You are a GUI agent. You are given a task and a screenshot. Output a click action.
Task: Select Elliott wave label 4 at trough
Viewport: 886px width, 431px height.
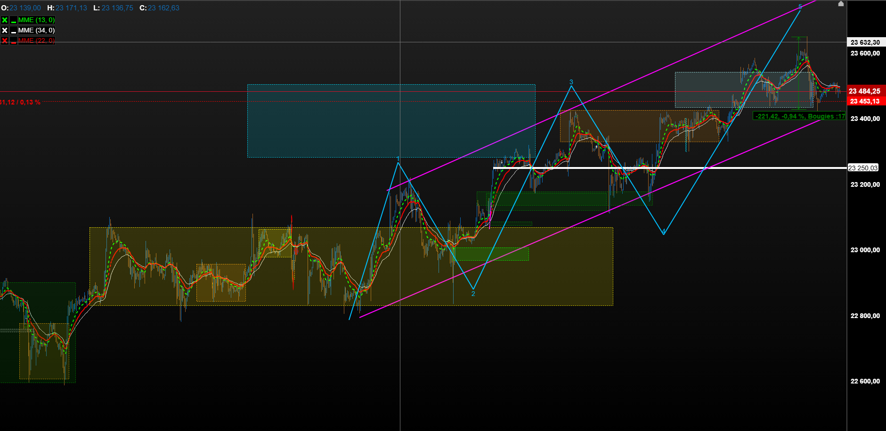[664, 231]
